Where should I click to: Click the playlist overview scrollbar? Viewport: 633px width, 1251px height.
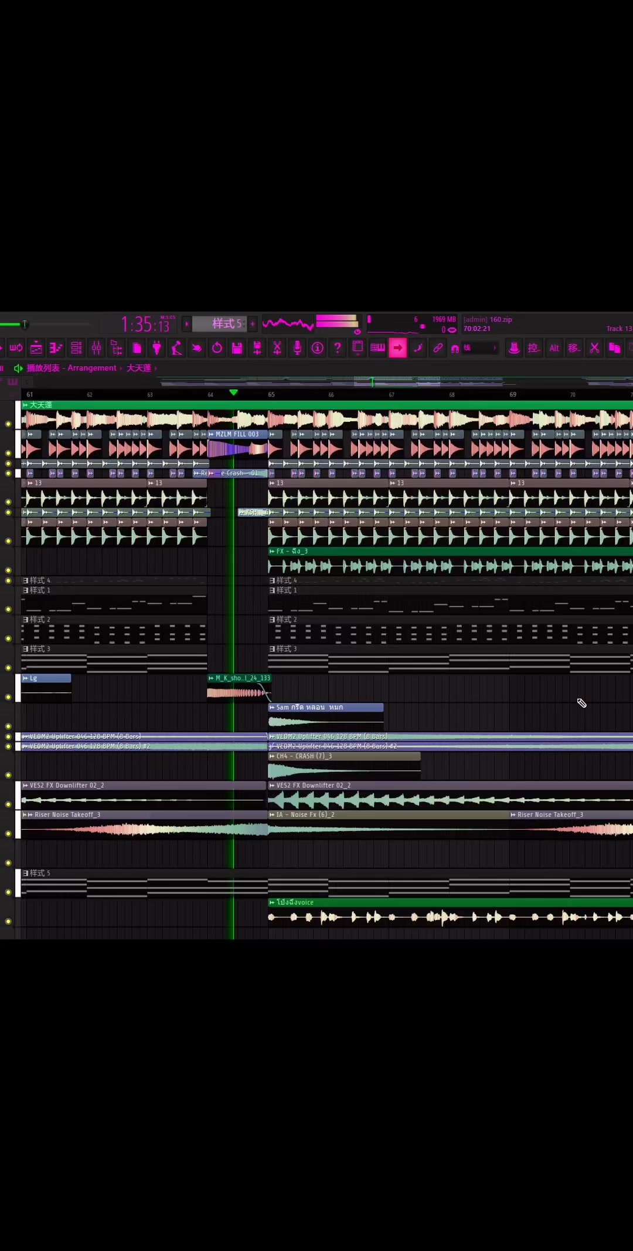coord(396,383)
